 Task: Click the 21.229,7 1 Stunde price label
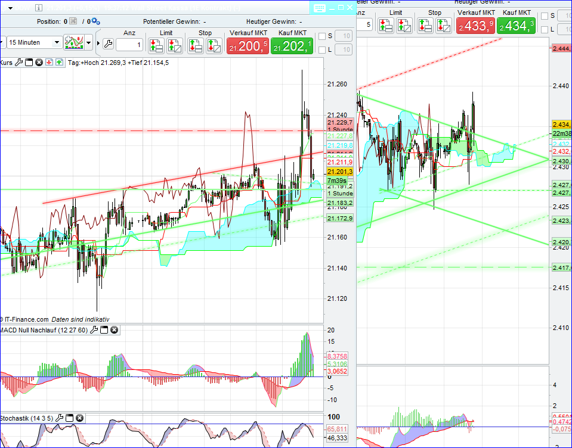coord(340,126)
